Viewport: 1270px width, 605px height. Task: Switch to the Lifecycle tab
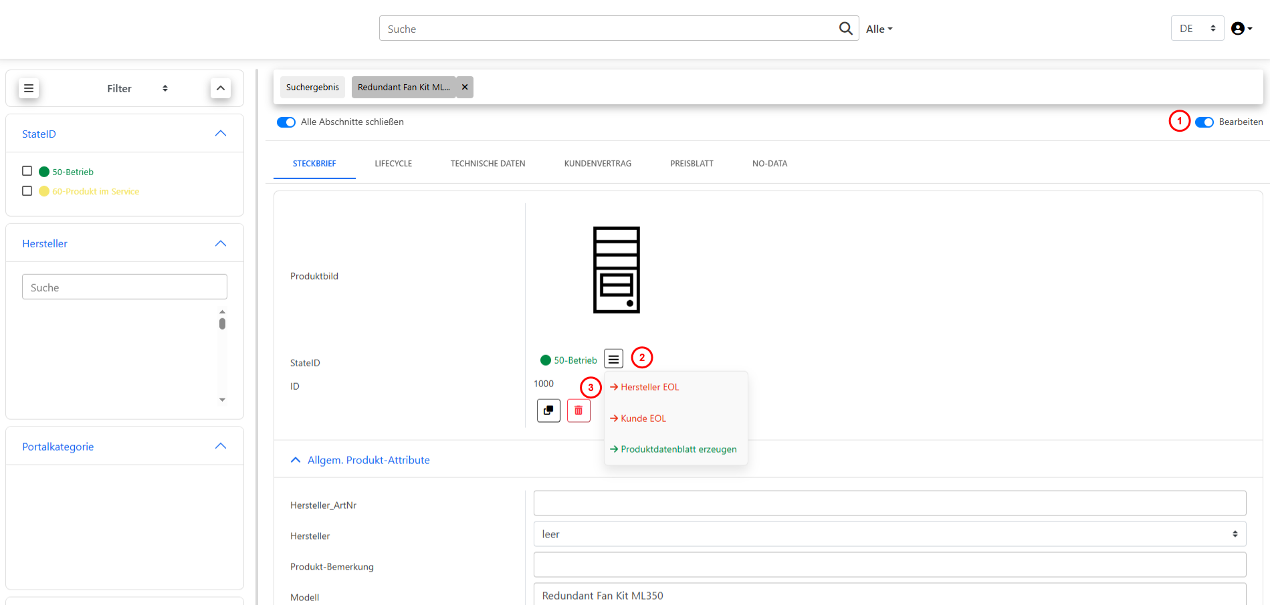tap(393, 163)
